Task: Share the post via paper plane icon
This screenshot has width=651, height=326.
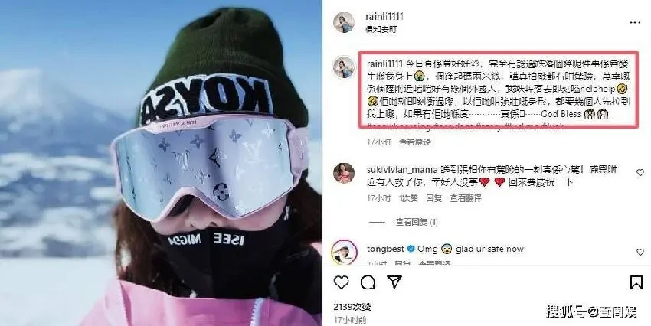Action: coord(394,282)
